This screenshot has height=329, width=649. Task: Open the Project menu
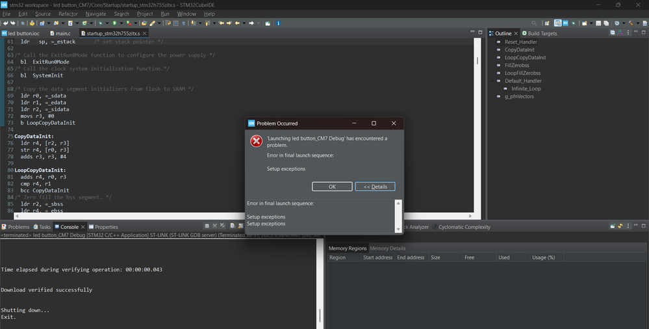(145, 14)
